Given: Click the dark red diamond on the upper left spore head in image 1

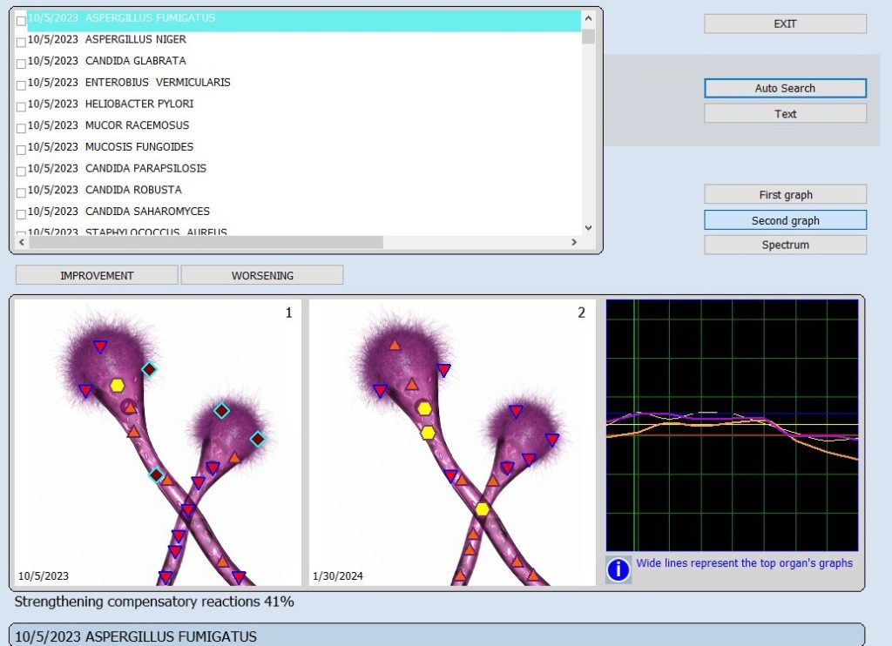Looking at the screenshot, I should 150,370.
